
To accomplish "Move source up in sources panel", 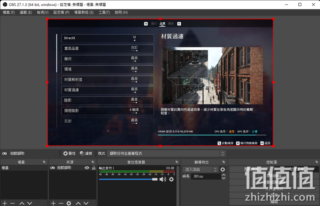I will (78, 203).
